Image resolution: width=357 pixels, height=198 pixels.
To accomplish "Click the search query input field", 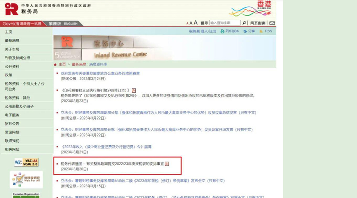I will [225, 23].
